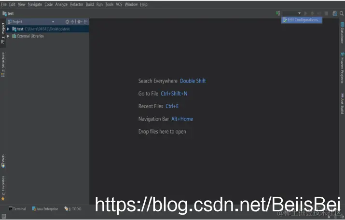Open the Java Enterprise tool window tab
The image size is (345, 220).
[x=45, y=209]
